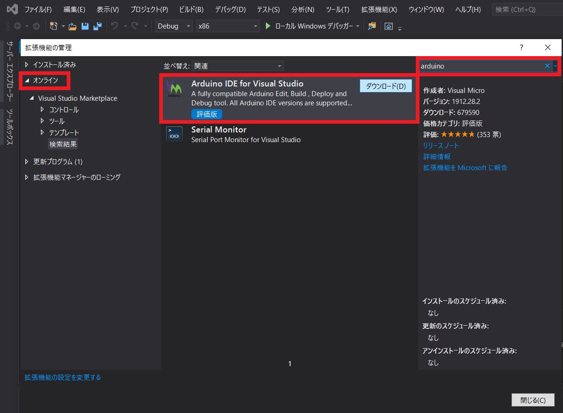This screenshot has height=413, width=563.
Task: Clear the arduino search text with X
Action: click(547, 66)
